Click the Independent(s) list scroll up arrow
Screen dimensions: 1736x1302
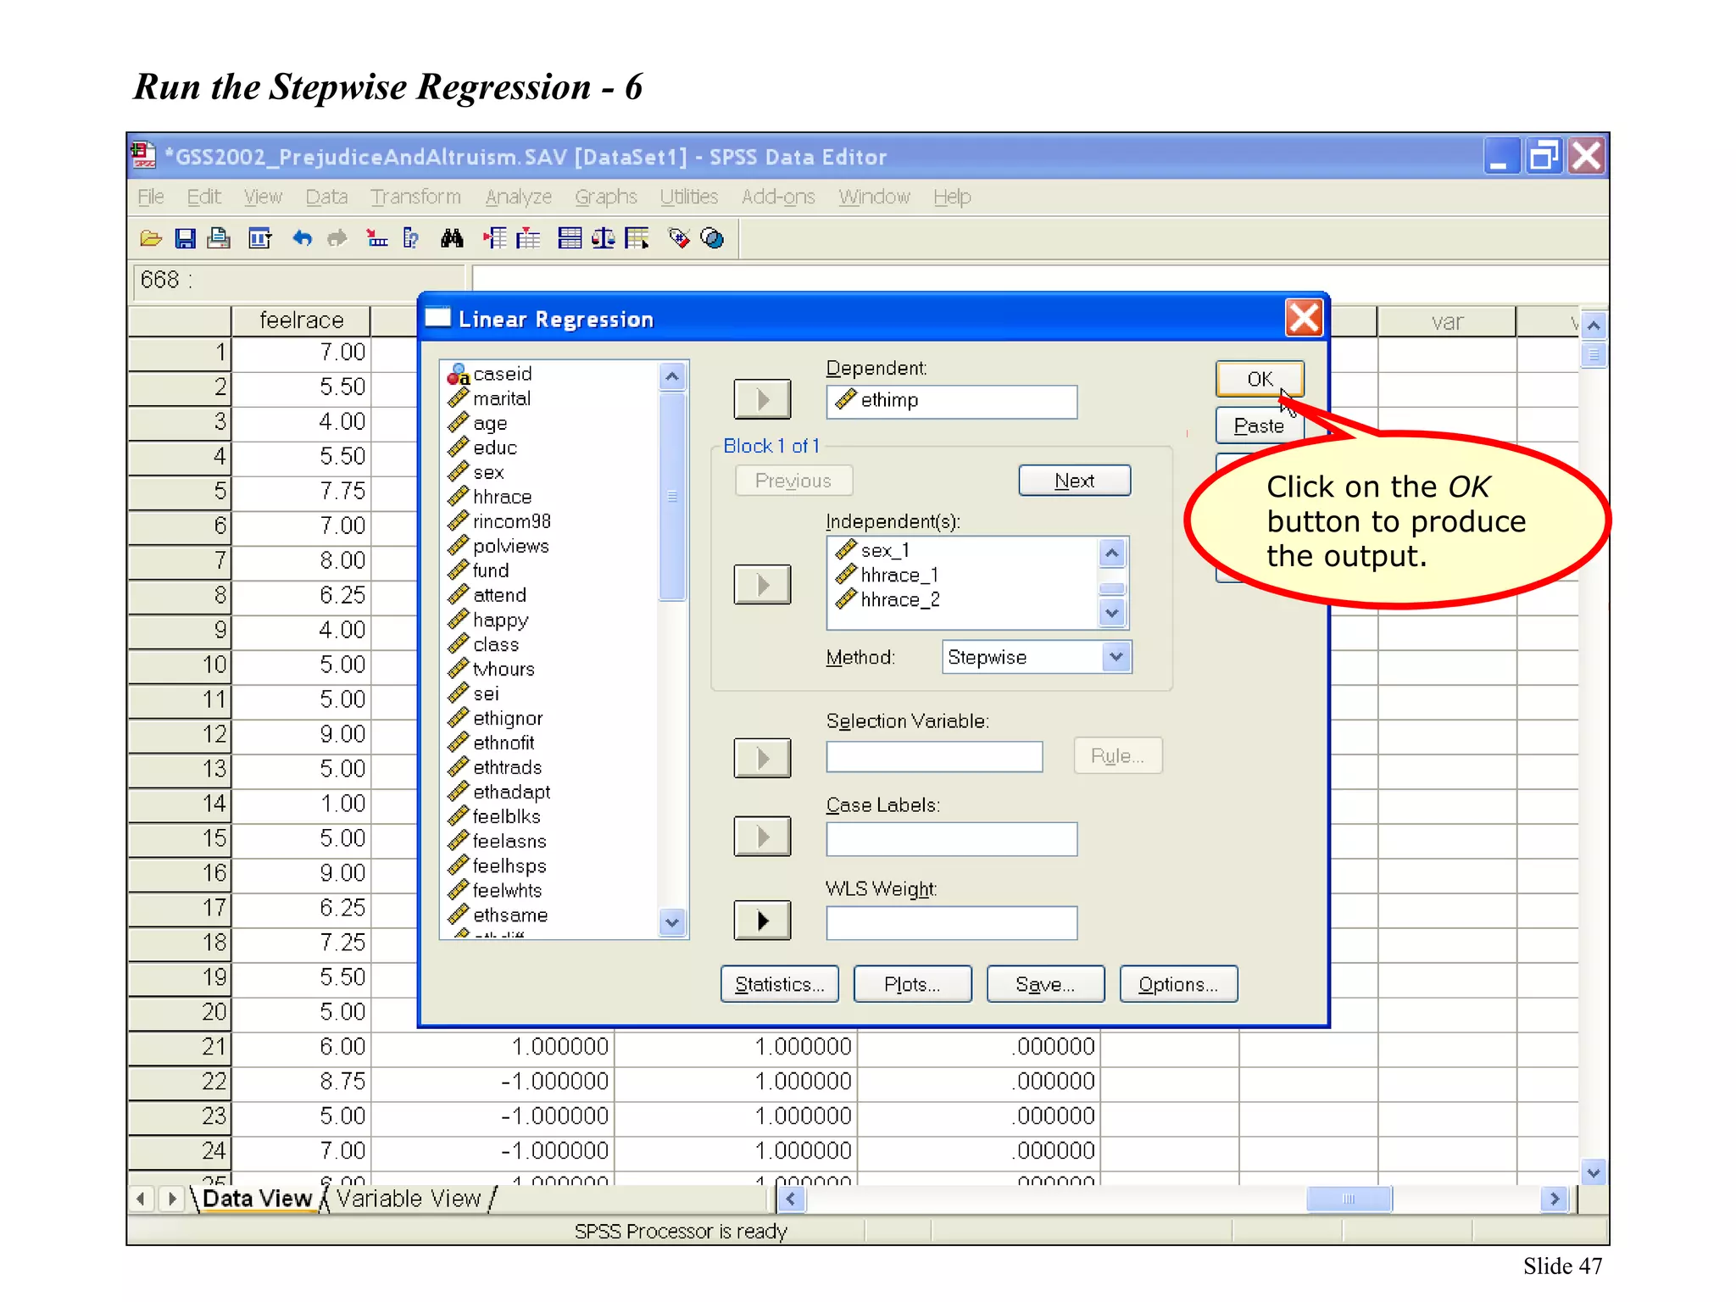coord(1112,554)
